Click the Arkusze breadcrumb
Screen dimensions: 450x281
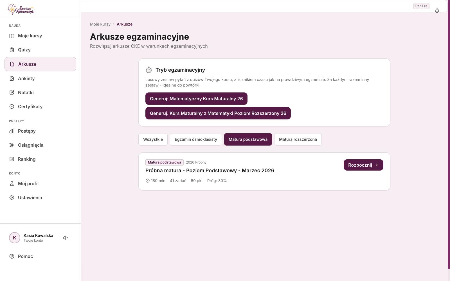click(x=125, y=24)
